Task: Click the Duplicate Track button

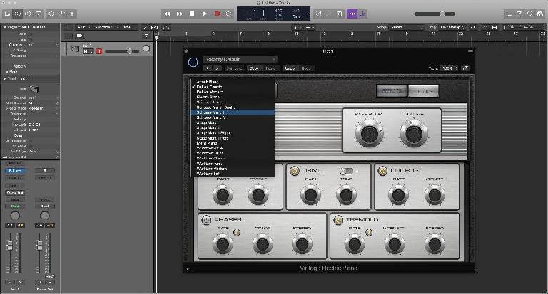Action: 79,36
